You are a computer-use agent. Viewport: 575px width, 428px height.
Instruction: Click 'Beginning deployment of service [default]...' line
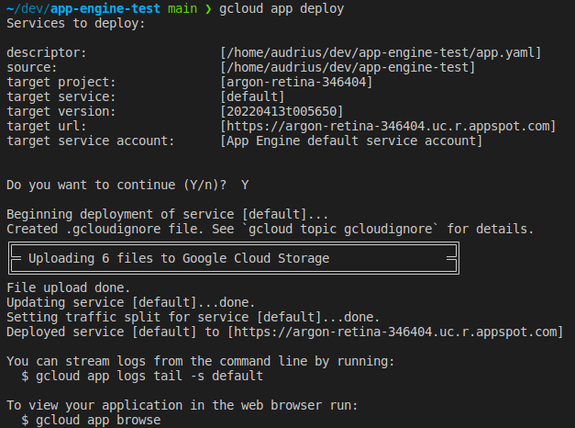coord(168,214)
